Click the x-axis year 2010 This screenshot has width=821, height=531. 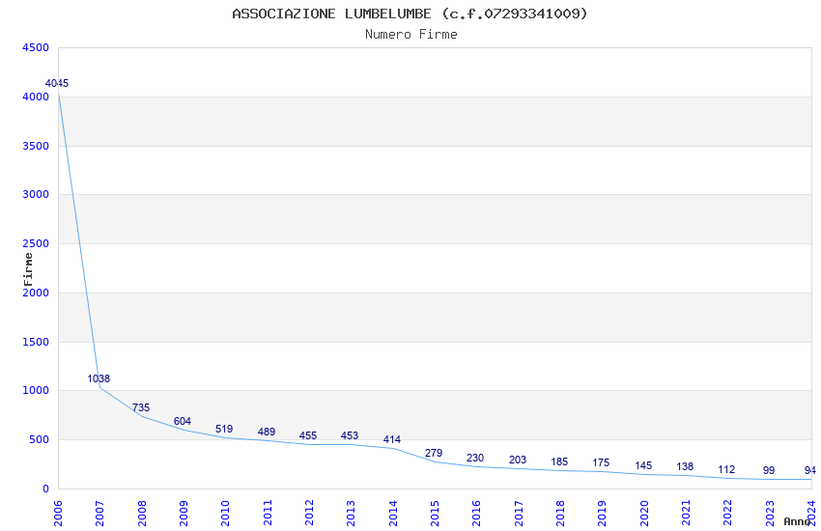click(226, 514)
